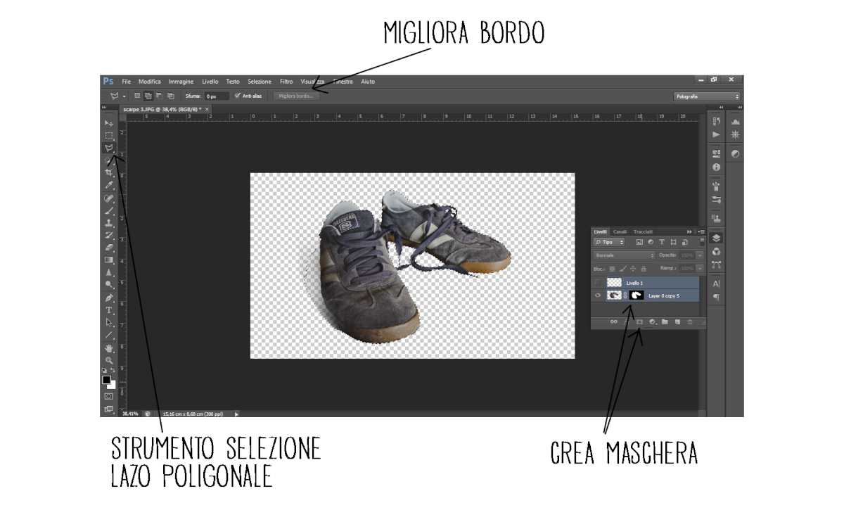The image size is (844, 510).
Task: Open the Selezione menu
Action: point(259,82)
